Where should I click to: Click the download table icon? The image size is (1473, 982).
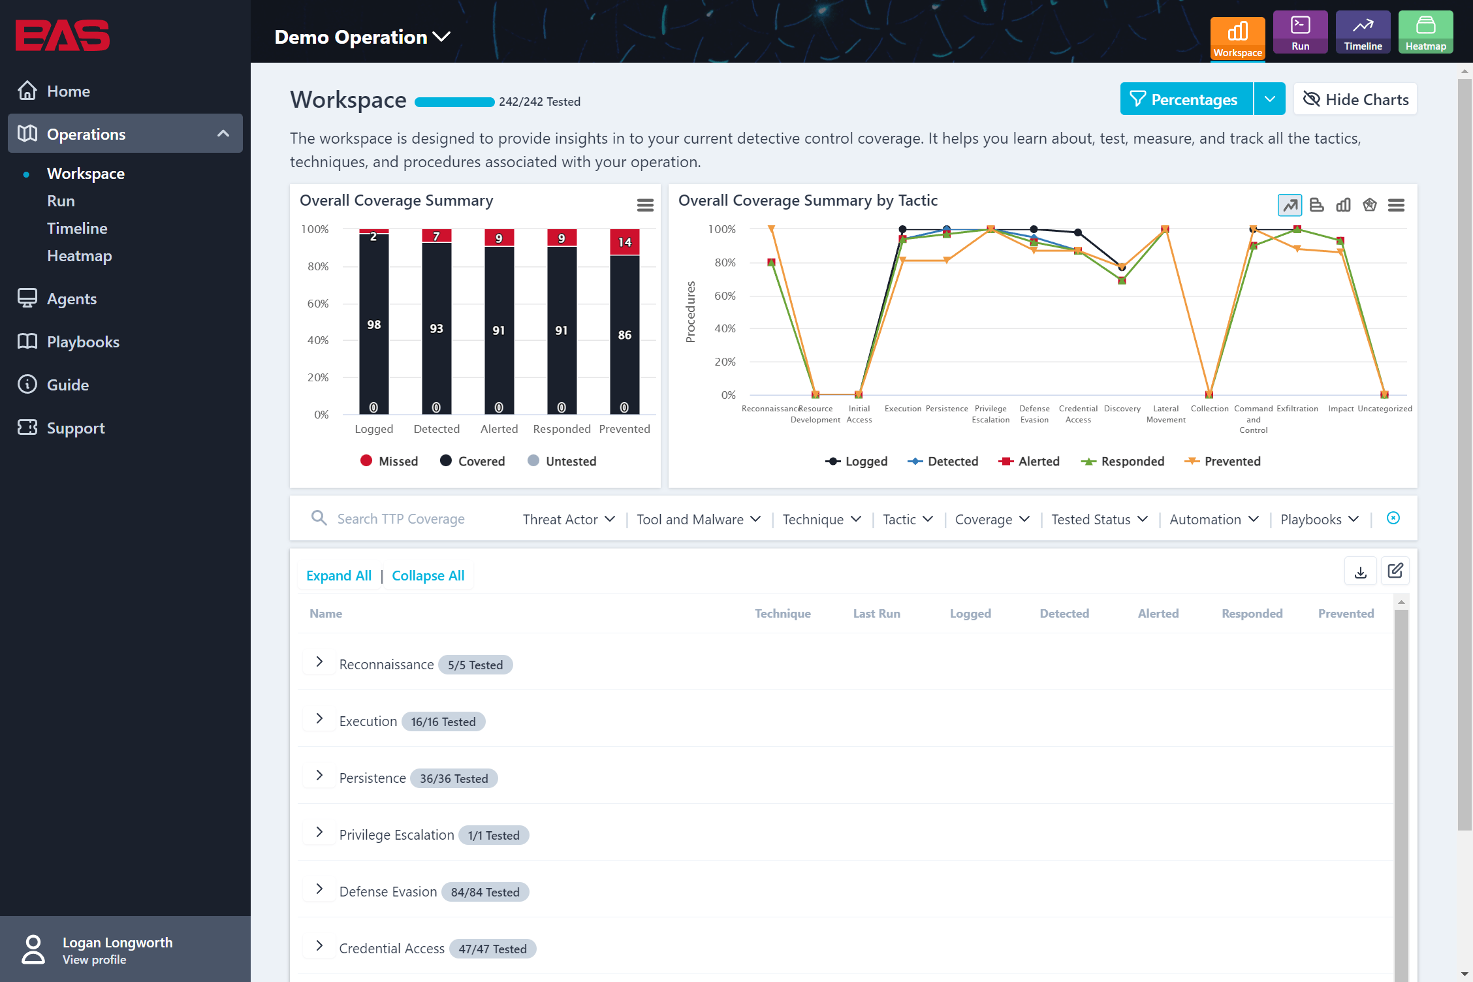click(1361, 571)
